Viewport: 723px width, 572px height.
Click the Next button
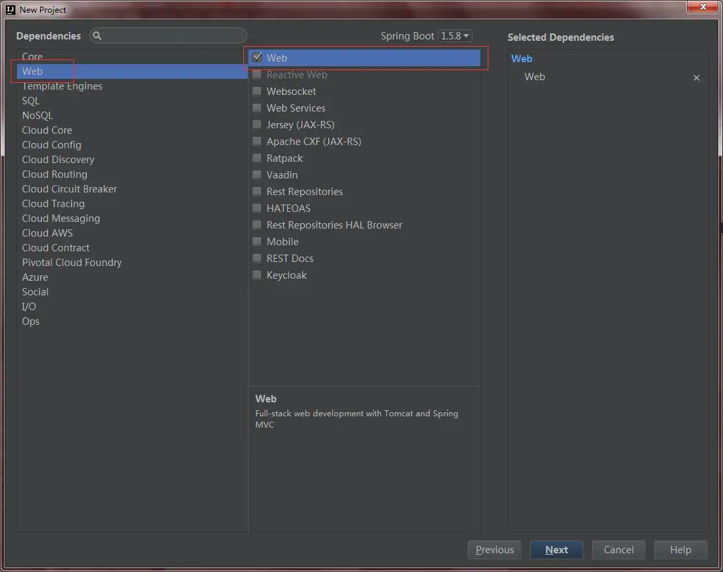(556, 550)
